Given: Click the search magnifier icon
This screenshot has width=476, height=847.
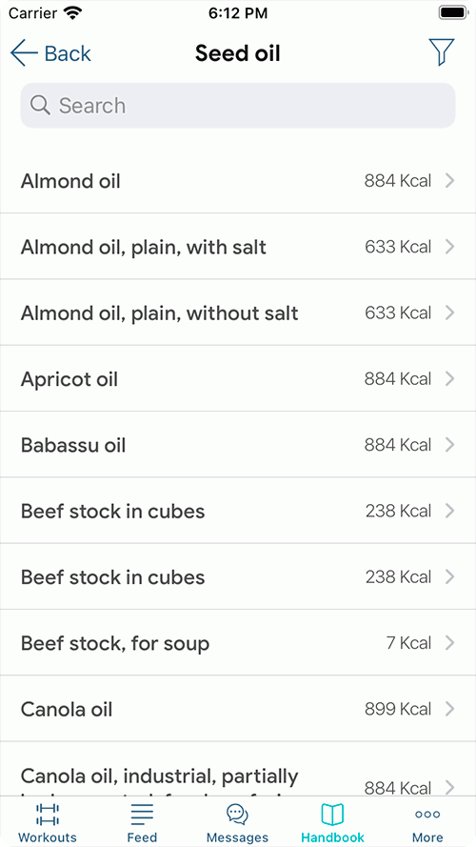Looking at the screenshot, I should (x=40, y=106).
